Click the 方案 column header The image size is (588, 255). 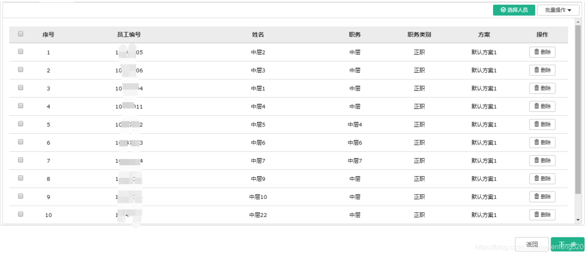[484, 35]
